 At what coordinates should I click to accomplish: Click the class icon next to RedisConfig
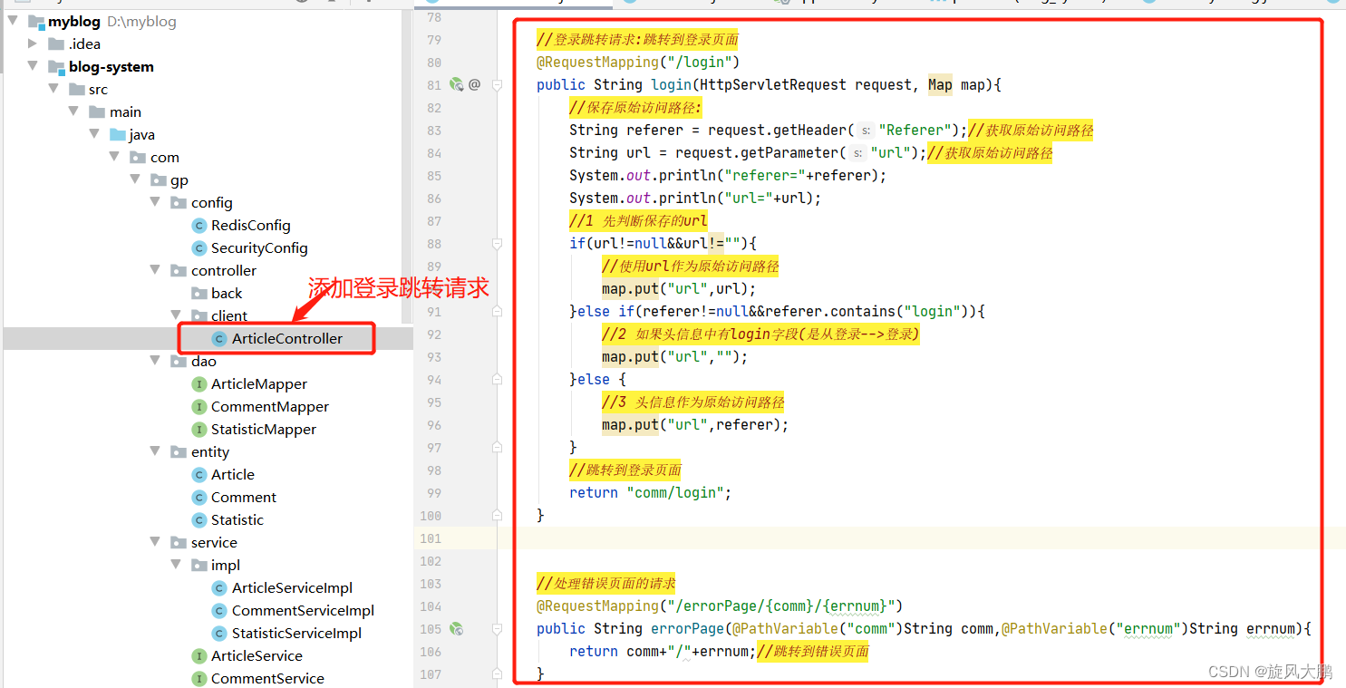(199, 225)
